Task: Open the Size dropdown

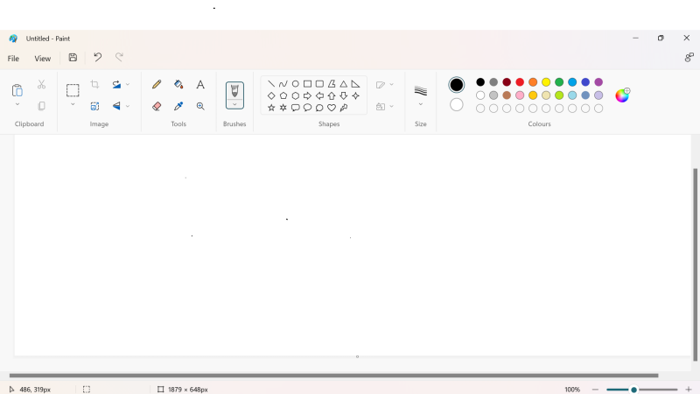Action: point(421,104)
